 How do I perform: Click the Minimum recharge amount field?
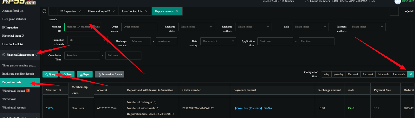(140, 41)
